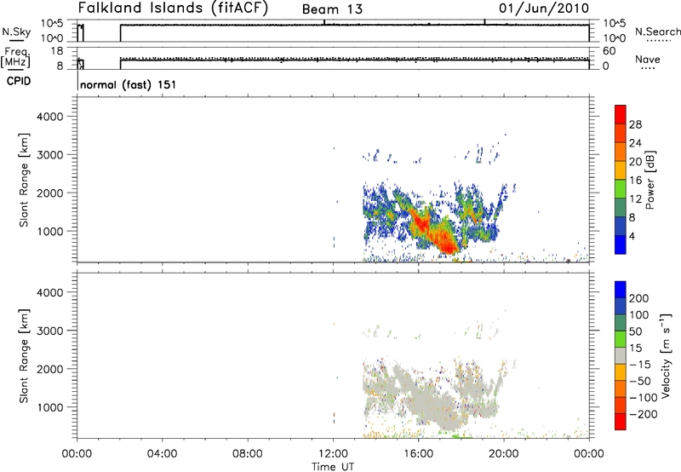Select the "1000" tick of the power panel

pyautogui.click(x=49, y=231)
